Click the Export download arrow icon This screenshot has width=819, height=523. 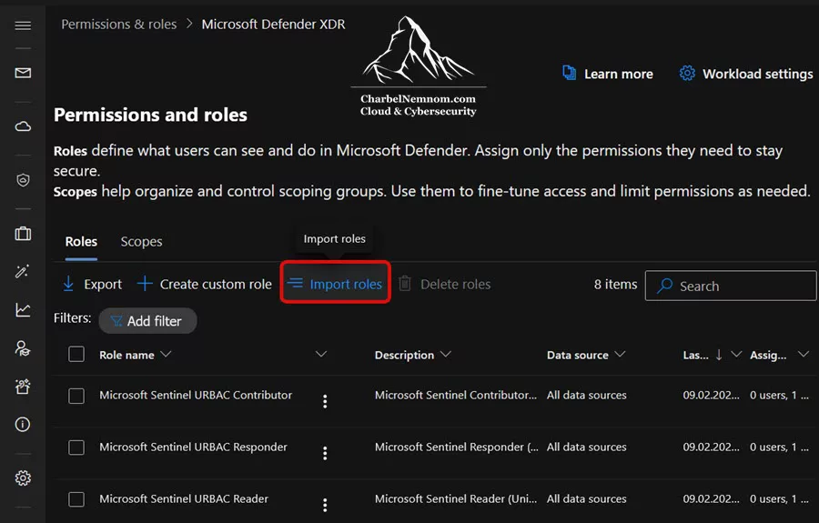(68, 284)
